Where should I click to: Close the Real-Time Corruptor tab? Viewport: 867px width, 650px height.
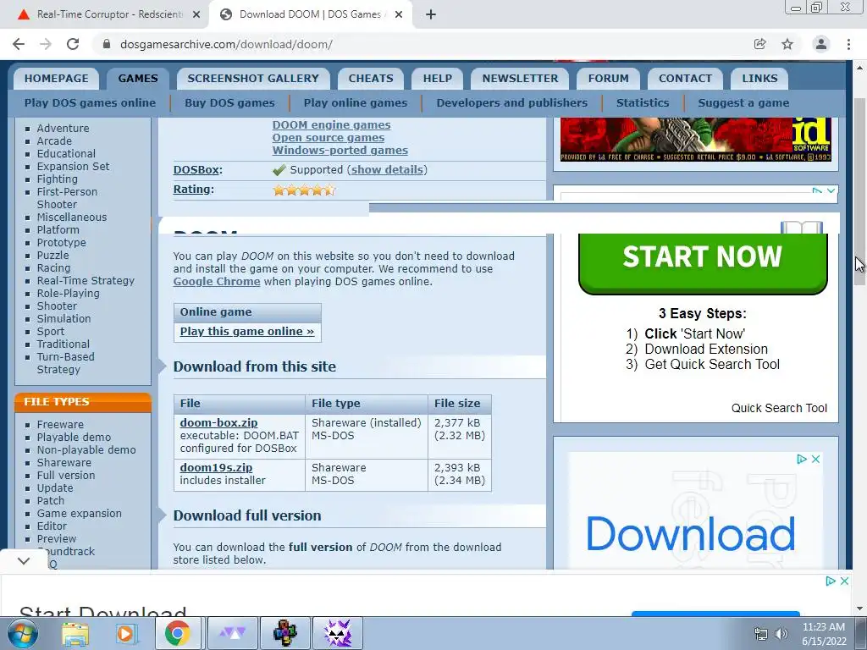(x=196, y=14)
